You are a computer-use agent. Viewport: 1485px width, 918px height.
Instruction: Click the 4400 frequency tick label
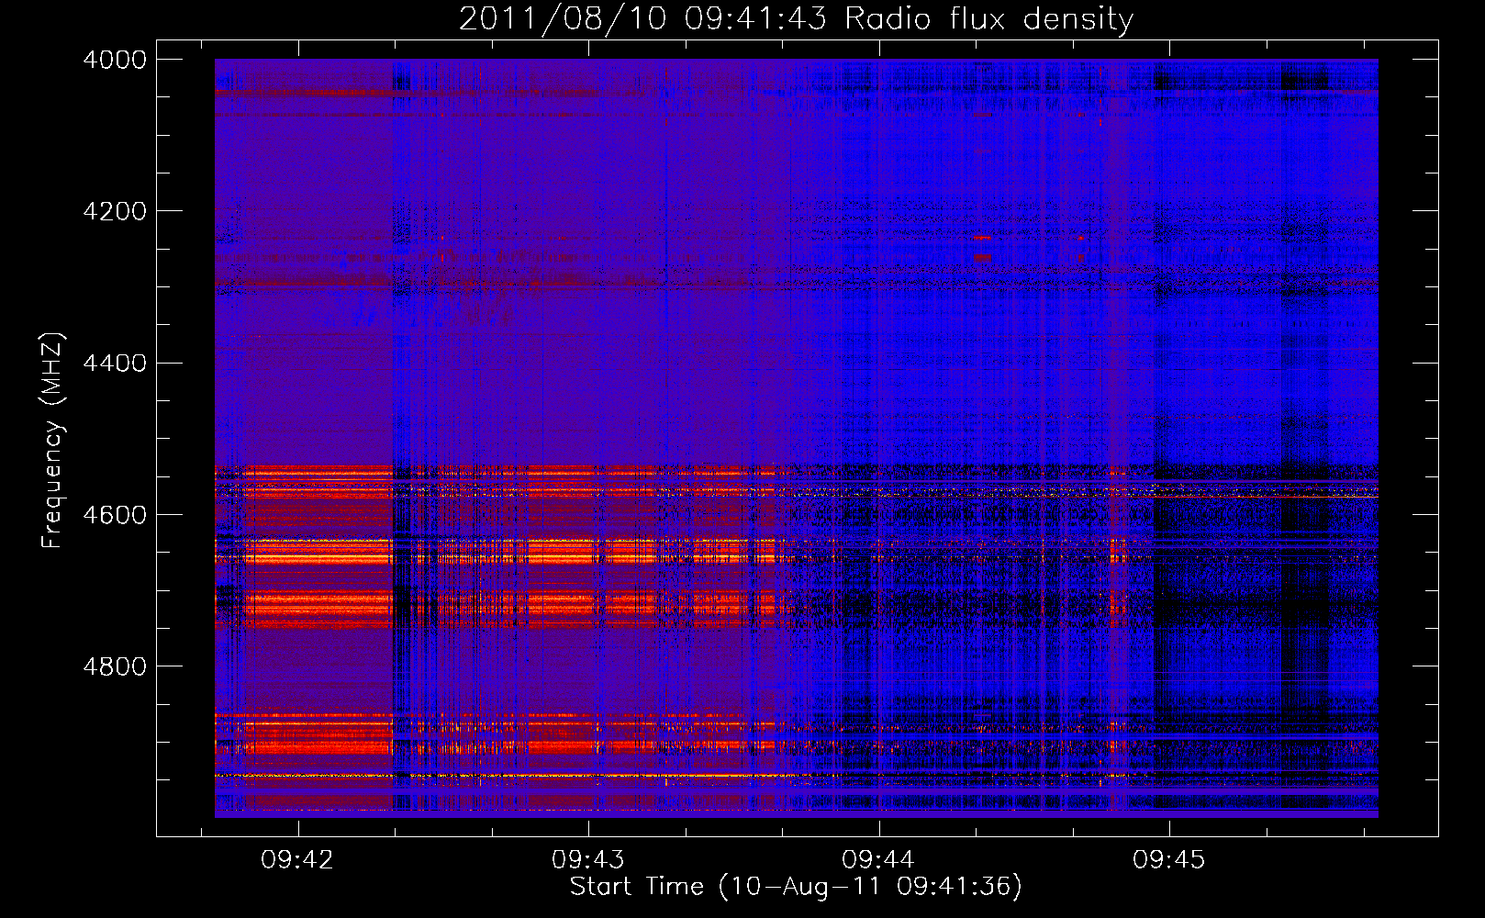point(115,363)
